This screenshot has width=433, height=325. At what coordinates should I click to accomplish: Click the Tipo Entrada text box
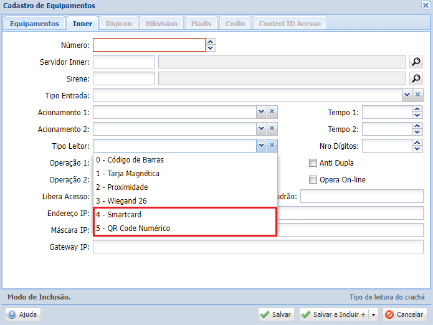coord(248,95)
